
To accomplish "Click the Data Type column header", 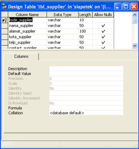I will click(x=63, y=15).
